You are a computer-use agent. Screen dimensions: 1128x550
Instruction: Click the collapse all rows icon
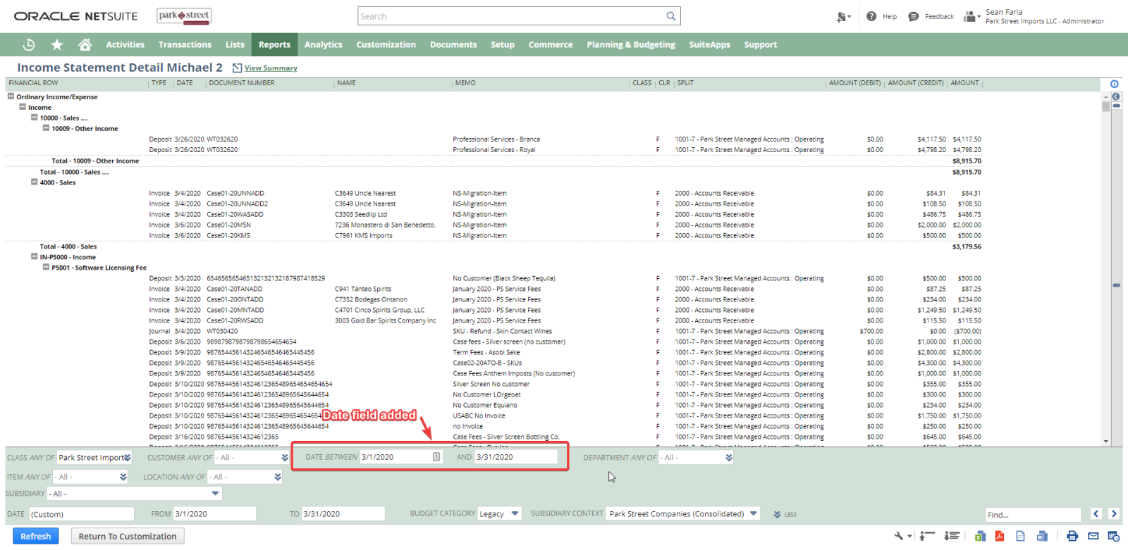coord(927,536)
